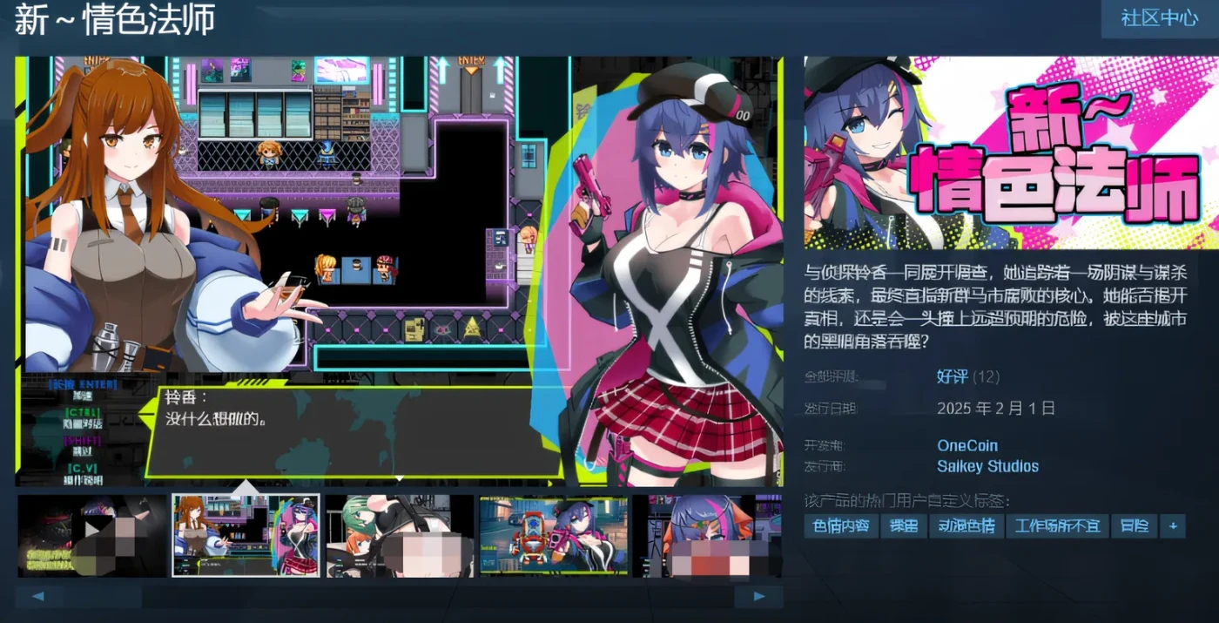Viewport: 1219px width, 623px height.
Task: Select the '捆绑' tag
Action: (904, 525)
